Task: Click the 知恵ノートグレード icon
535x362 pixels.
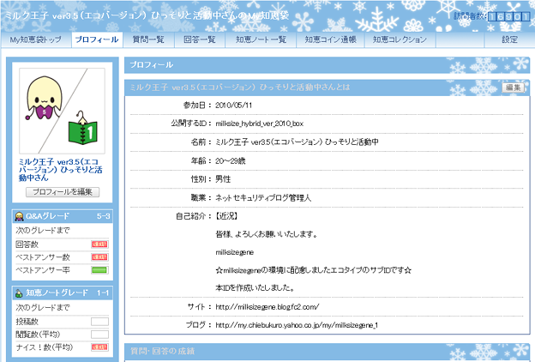Action: (x=19, y=293)
